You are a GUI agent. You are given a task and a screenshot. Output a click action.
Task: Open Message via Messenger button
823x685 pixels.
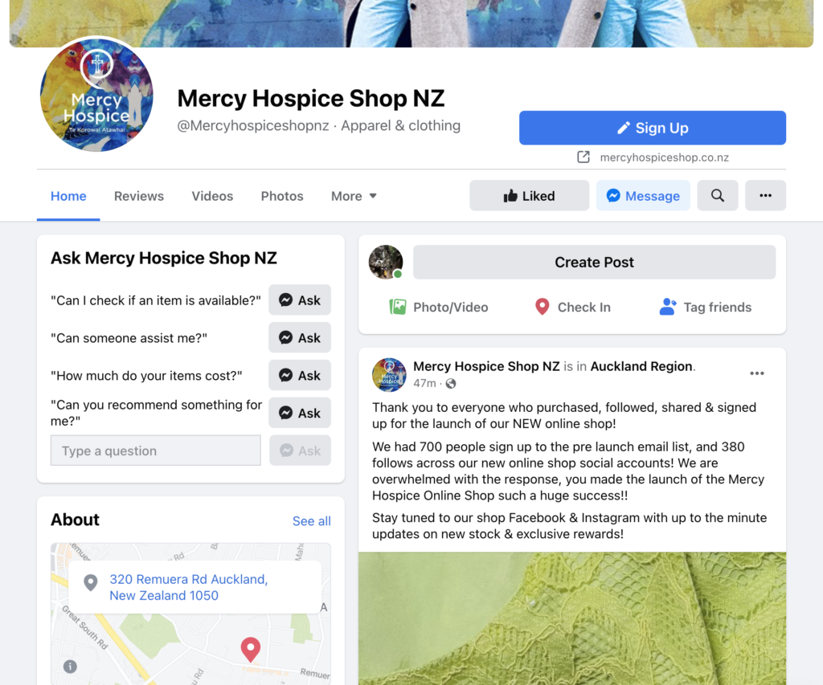[x=643, y=196]
